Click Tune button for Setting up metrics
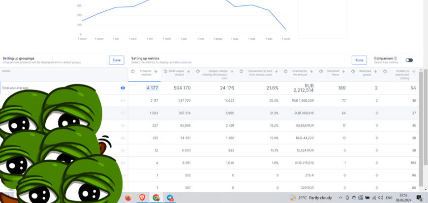Viewport: 428px width, 203px height. [x=359, y=60]
